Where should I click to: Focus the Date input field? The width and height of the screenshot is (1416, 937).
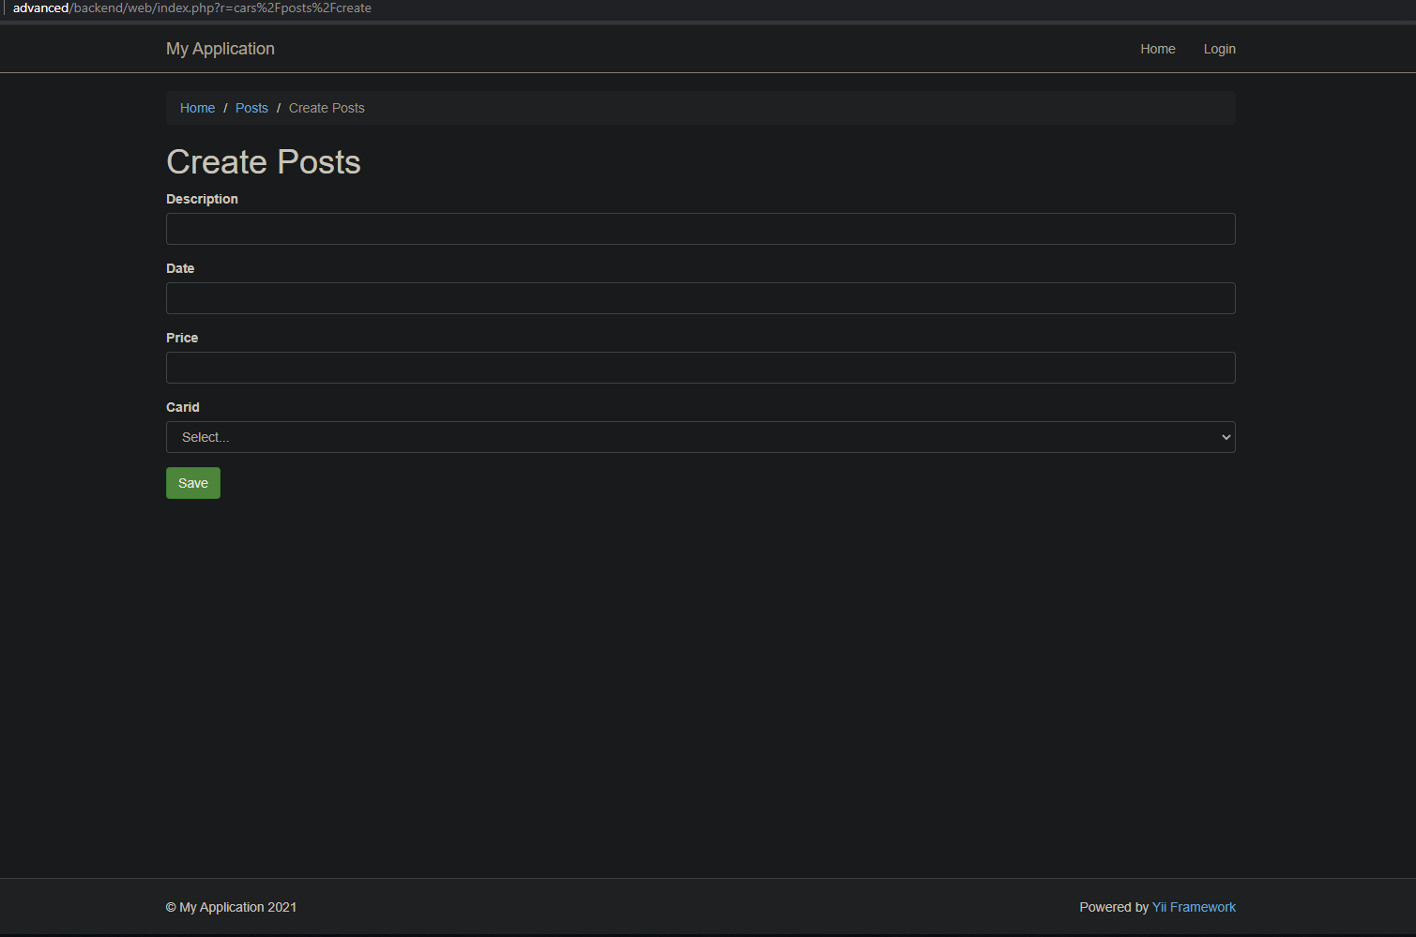pyautogui.click(x=700, y=298)
